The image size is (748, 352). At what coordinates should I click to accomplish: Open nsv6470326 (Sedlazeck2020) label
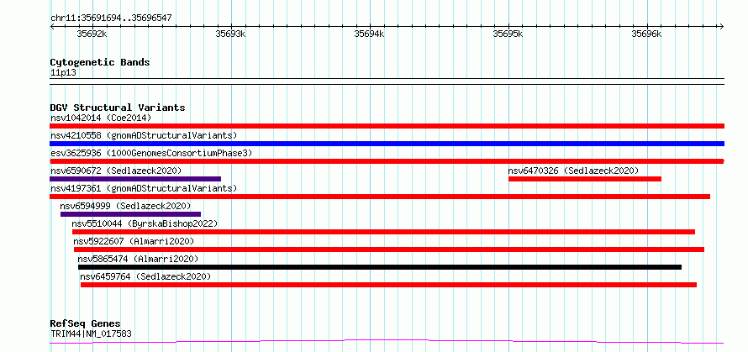coord(573,171)
